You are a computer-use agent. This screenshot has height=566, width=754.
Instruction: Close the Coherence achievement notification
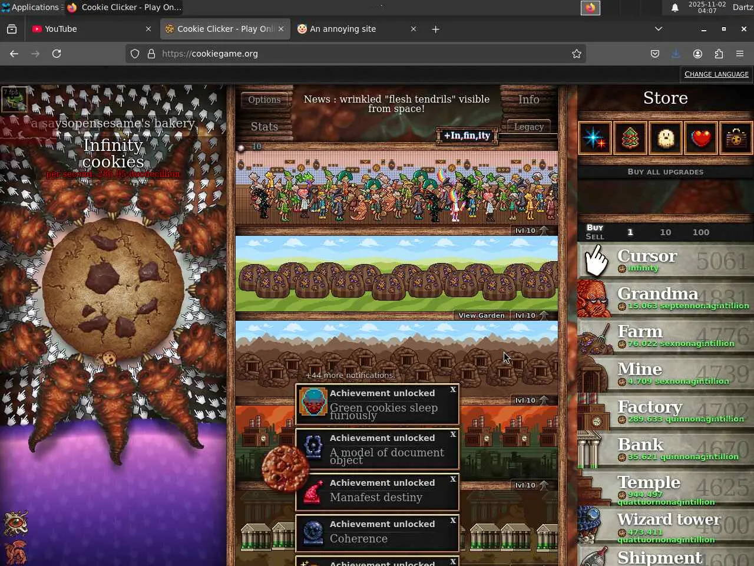coord(453,521)
